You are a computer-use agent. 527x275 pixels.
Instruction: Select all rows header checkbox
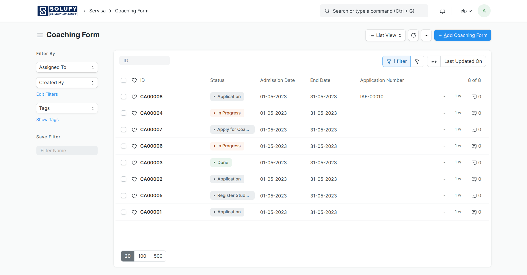coord(124,80)
